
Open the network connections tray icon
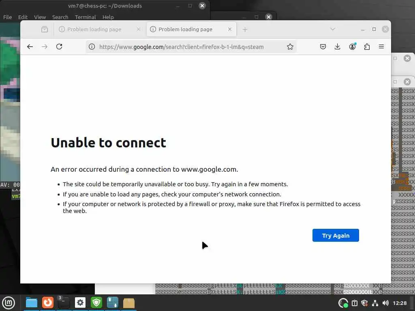[375, 303]
